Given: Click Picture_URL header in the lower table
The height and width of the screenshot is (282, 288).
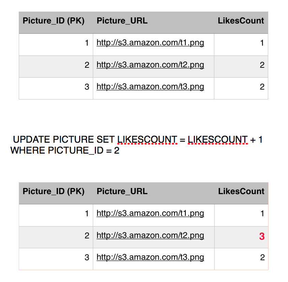Looking at the screenshot, I should point(122,191).
